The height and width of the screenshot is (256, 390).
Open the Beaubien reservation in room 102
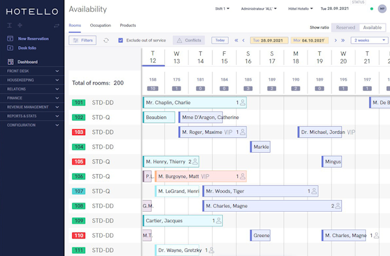(x=159, y=118)
